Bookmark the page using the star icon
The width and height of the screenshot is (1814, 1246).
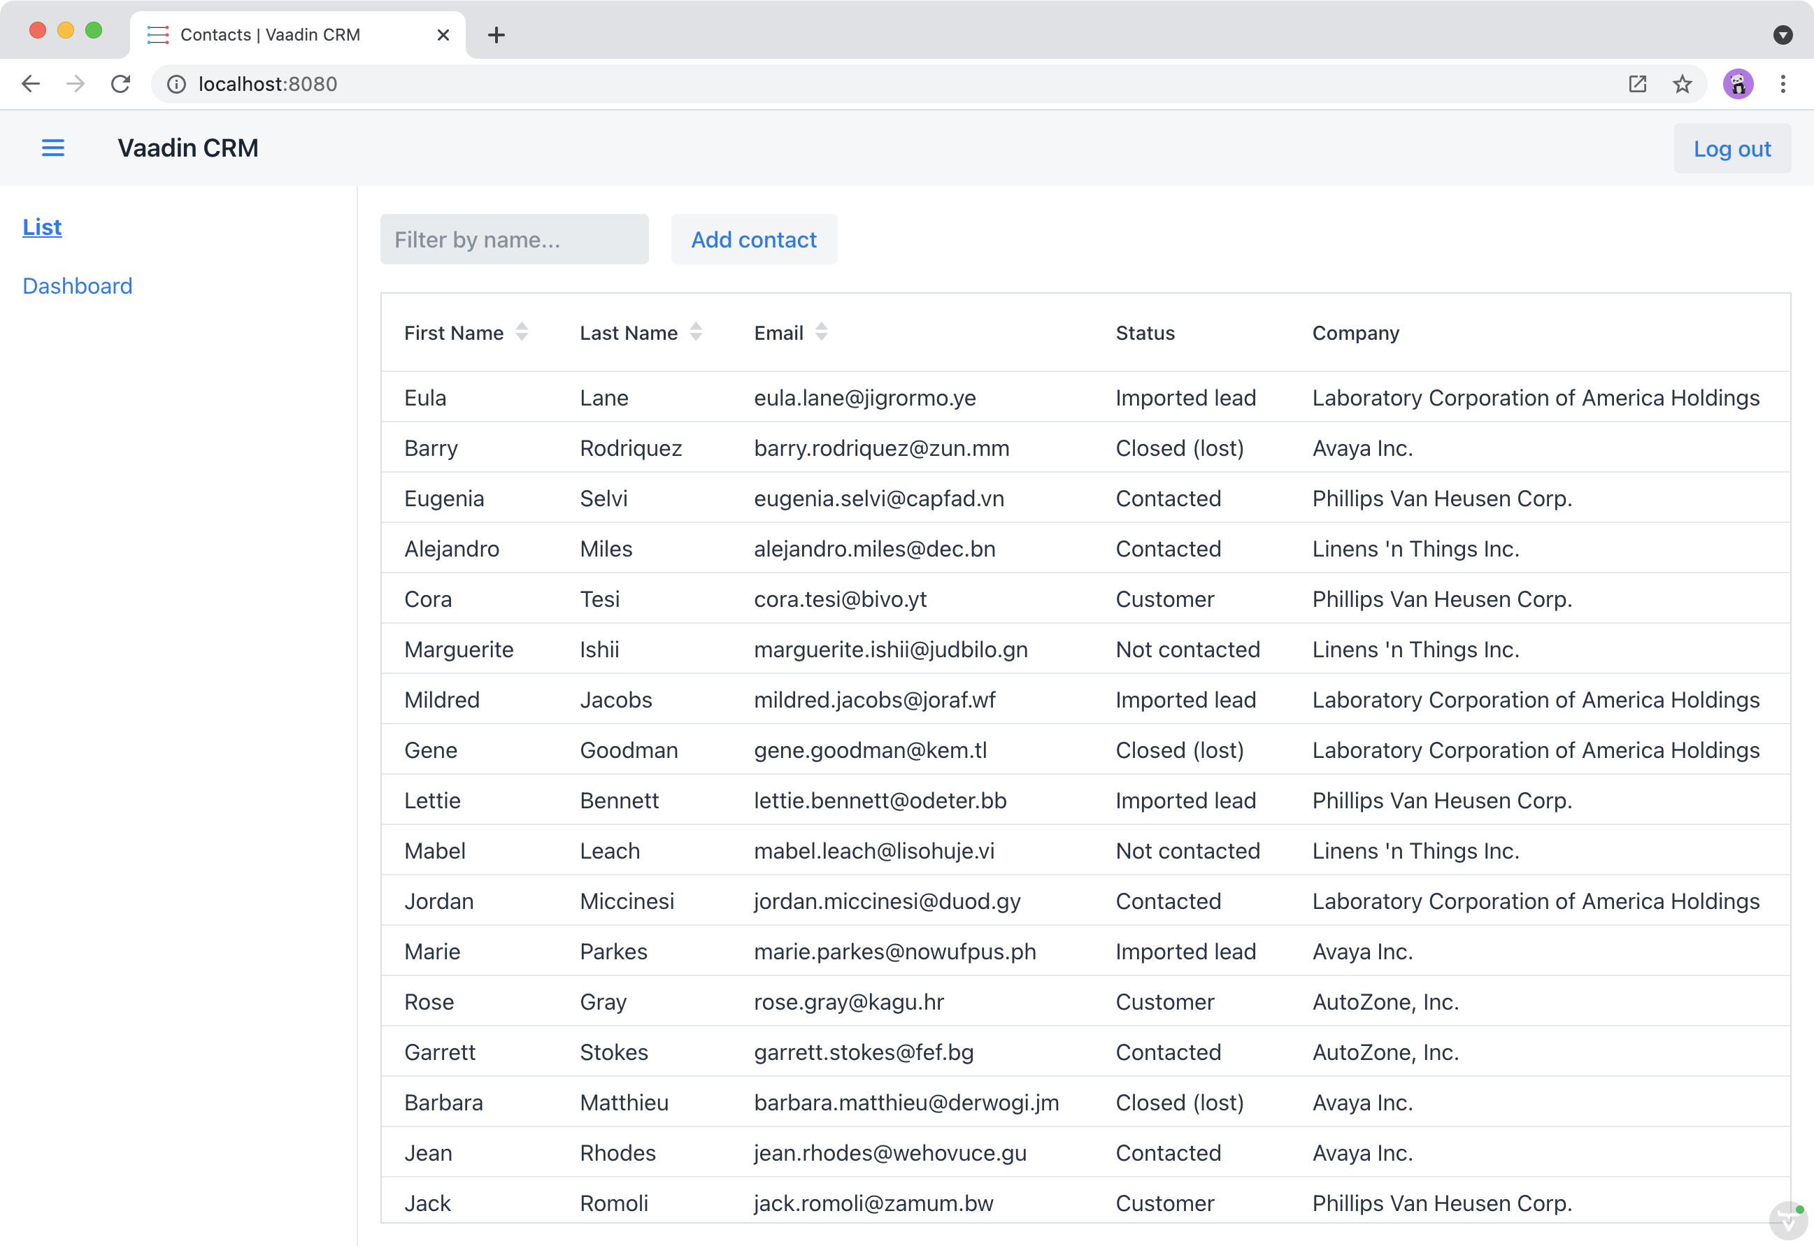tap(1681, 83)
